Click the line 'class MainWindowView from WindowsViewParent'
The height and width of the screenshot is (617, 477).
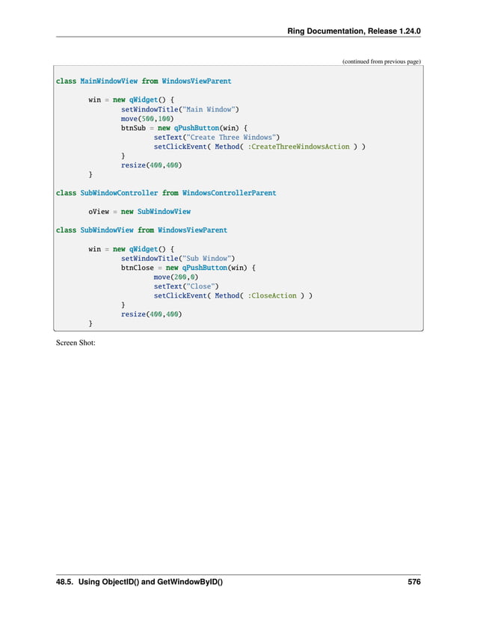144,81
